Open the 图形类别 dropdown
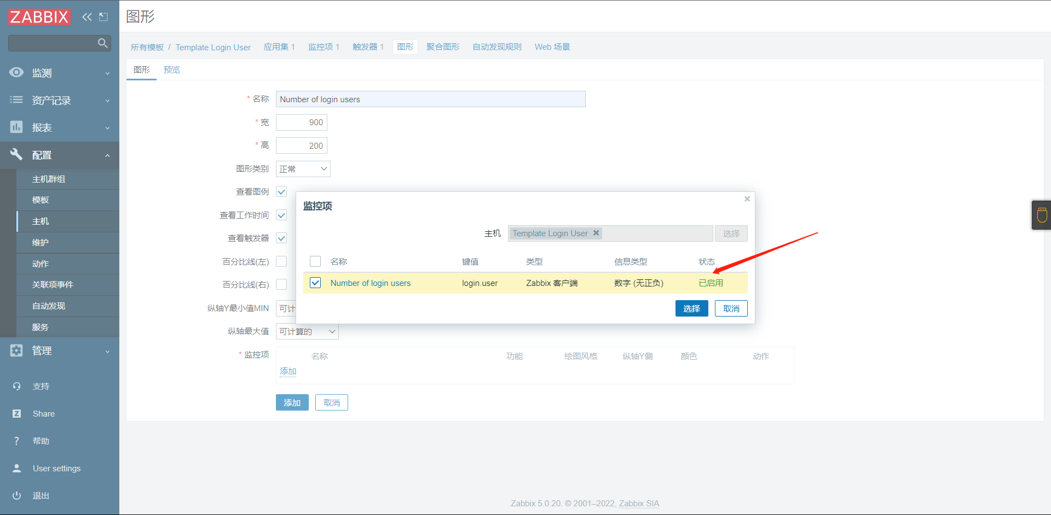Image resolution: width=1051 pixels, height=515 pixels. point(303,169)
